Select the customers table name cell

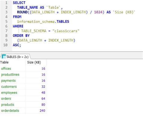click(x=13, y=87)
